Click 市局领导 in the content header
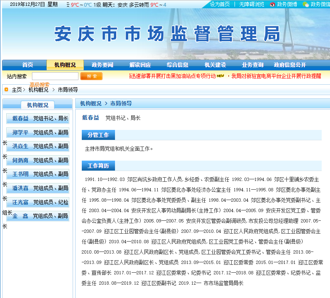Screen dimensions: 330x298 point(121,103)
